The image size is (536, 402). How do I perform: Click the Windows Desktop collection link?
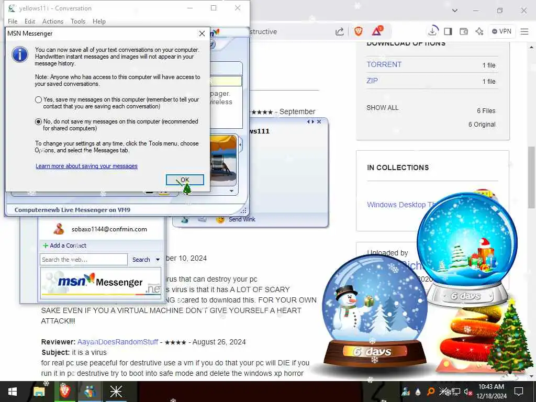pyautogui.click(x=400, y=205)
